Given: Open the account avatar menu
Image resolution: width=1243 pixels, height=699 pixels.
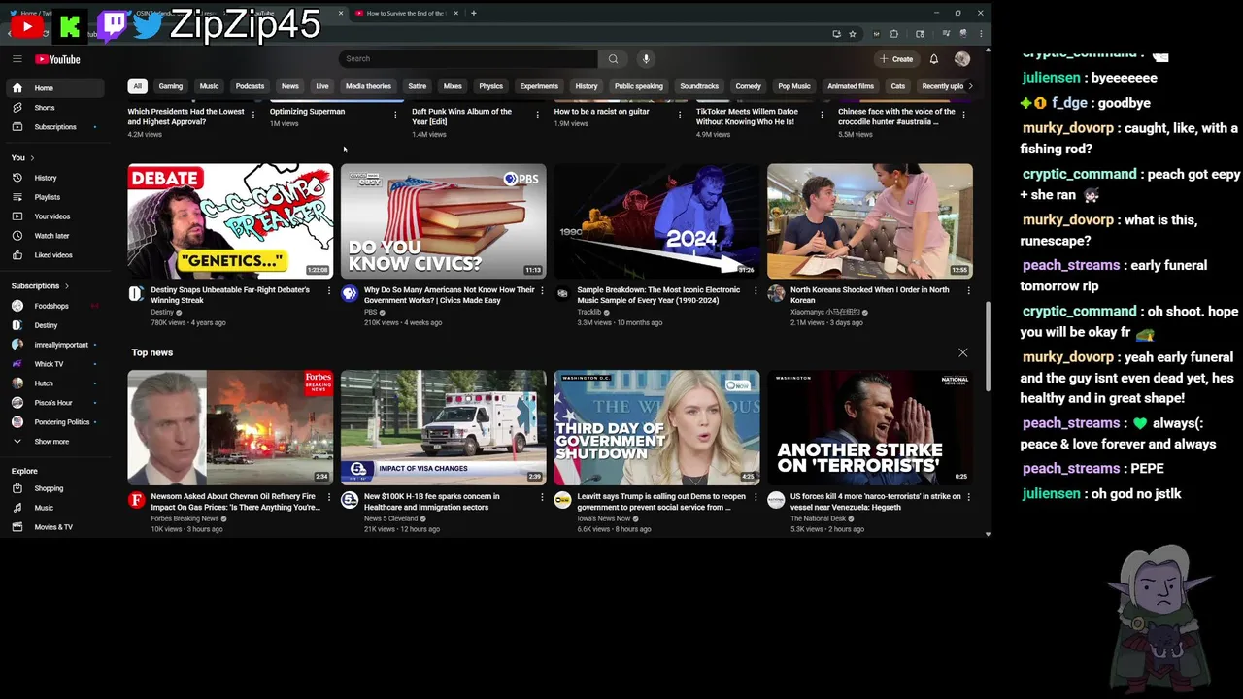Looking at the screenshot, I should point(961,59).
